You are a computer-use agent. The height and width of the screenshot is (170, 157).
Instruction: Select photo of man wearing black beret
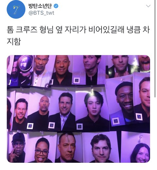coord(122,102)
